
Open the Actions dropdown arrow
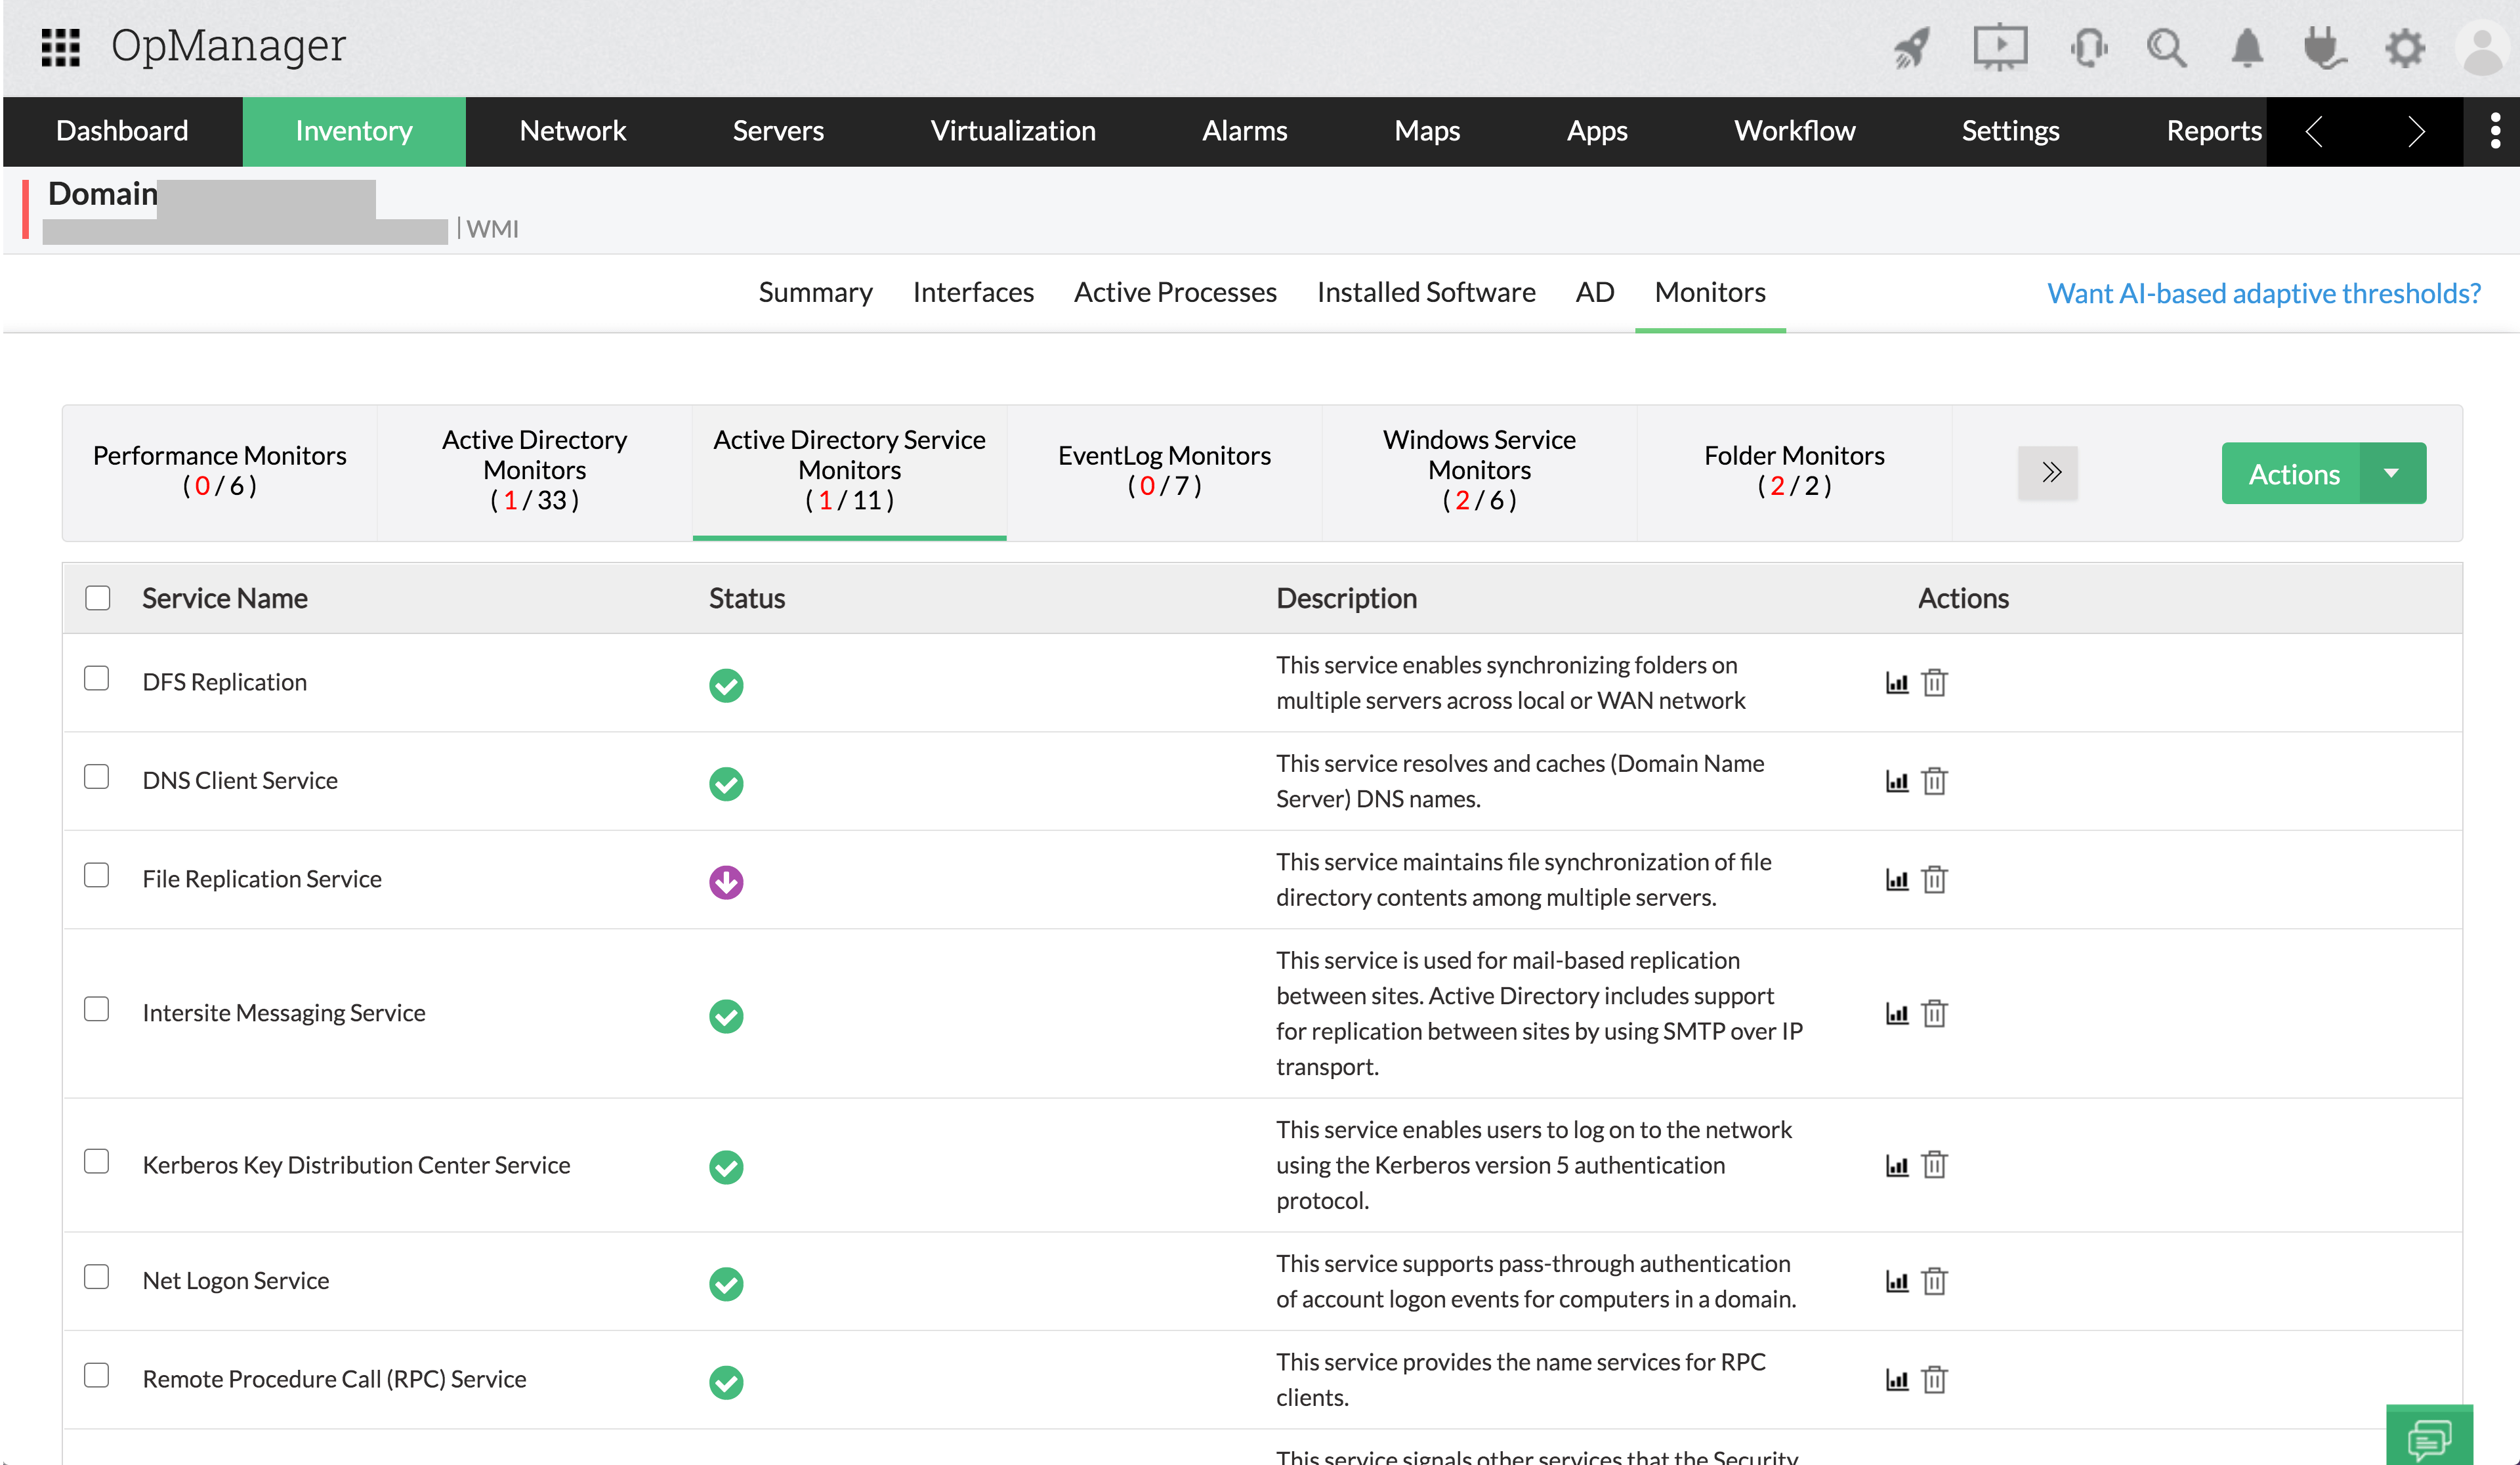pos(2392,473)
